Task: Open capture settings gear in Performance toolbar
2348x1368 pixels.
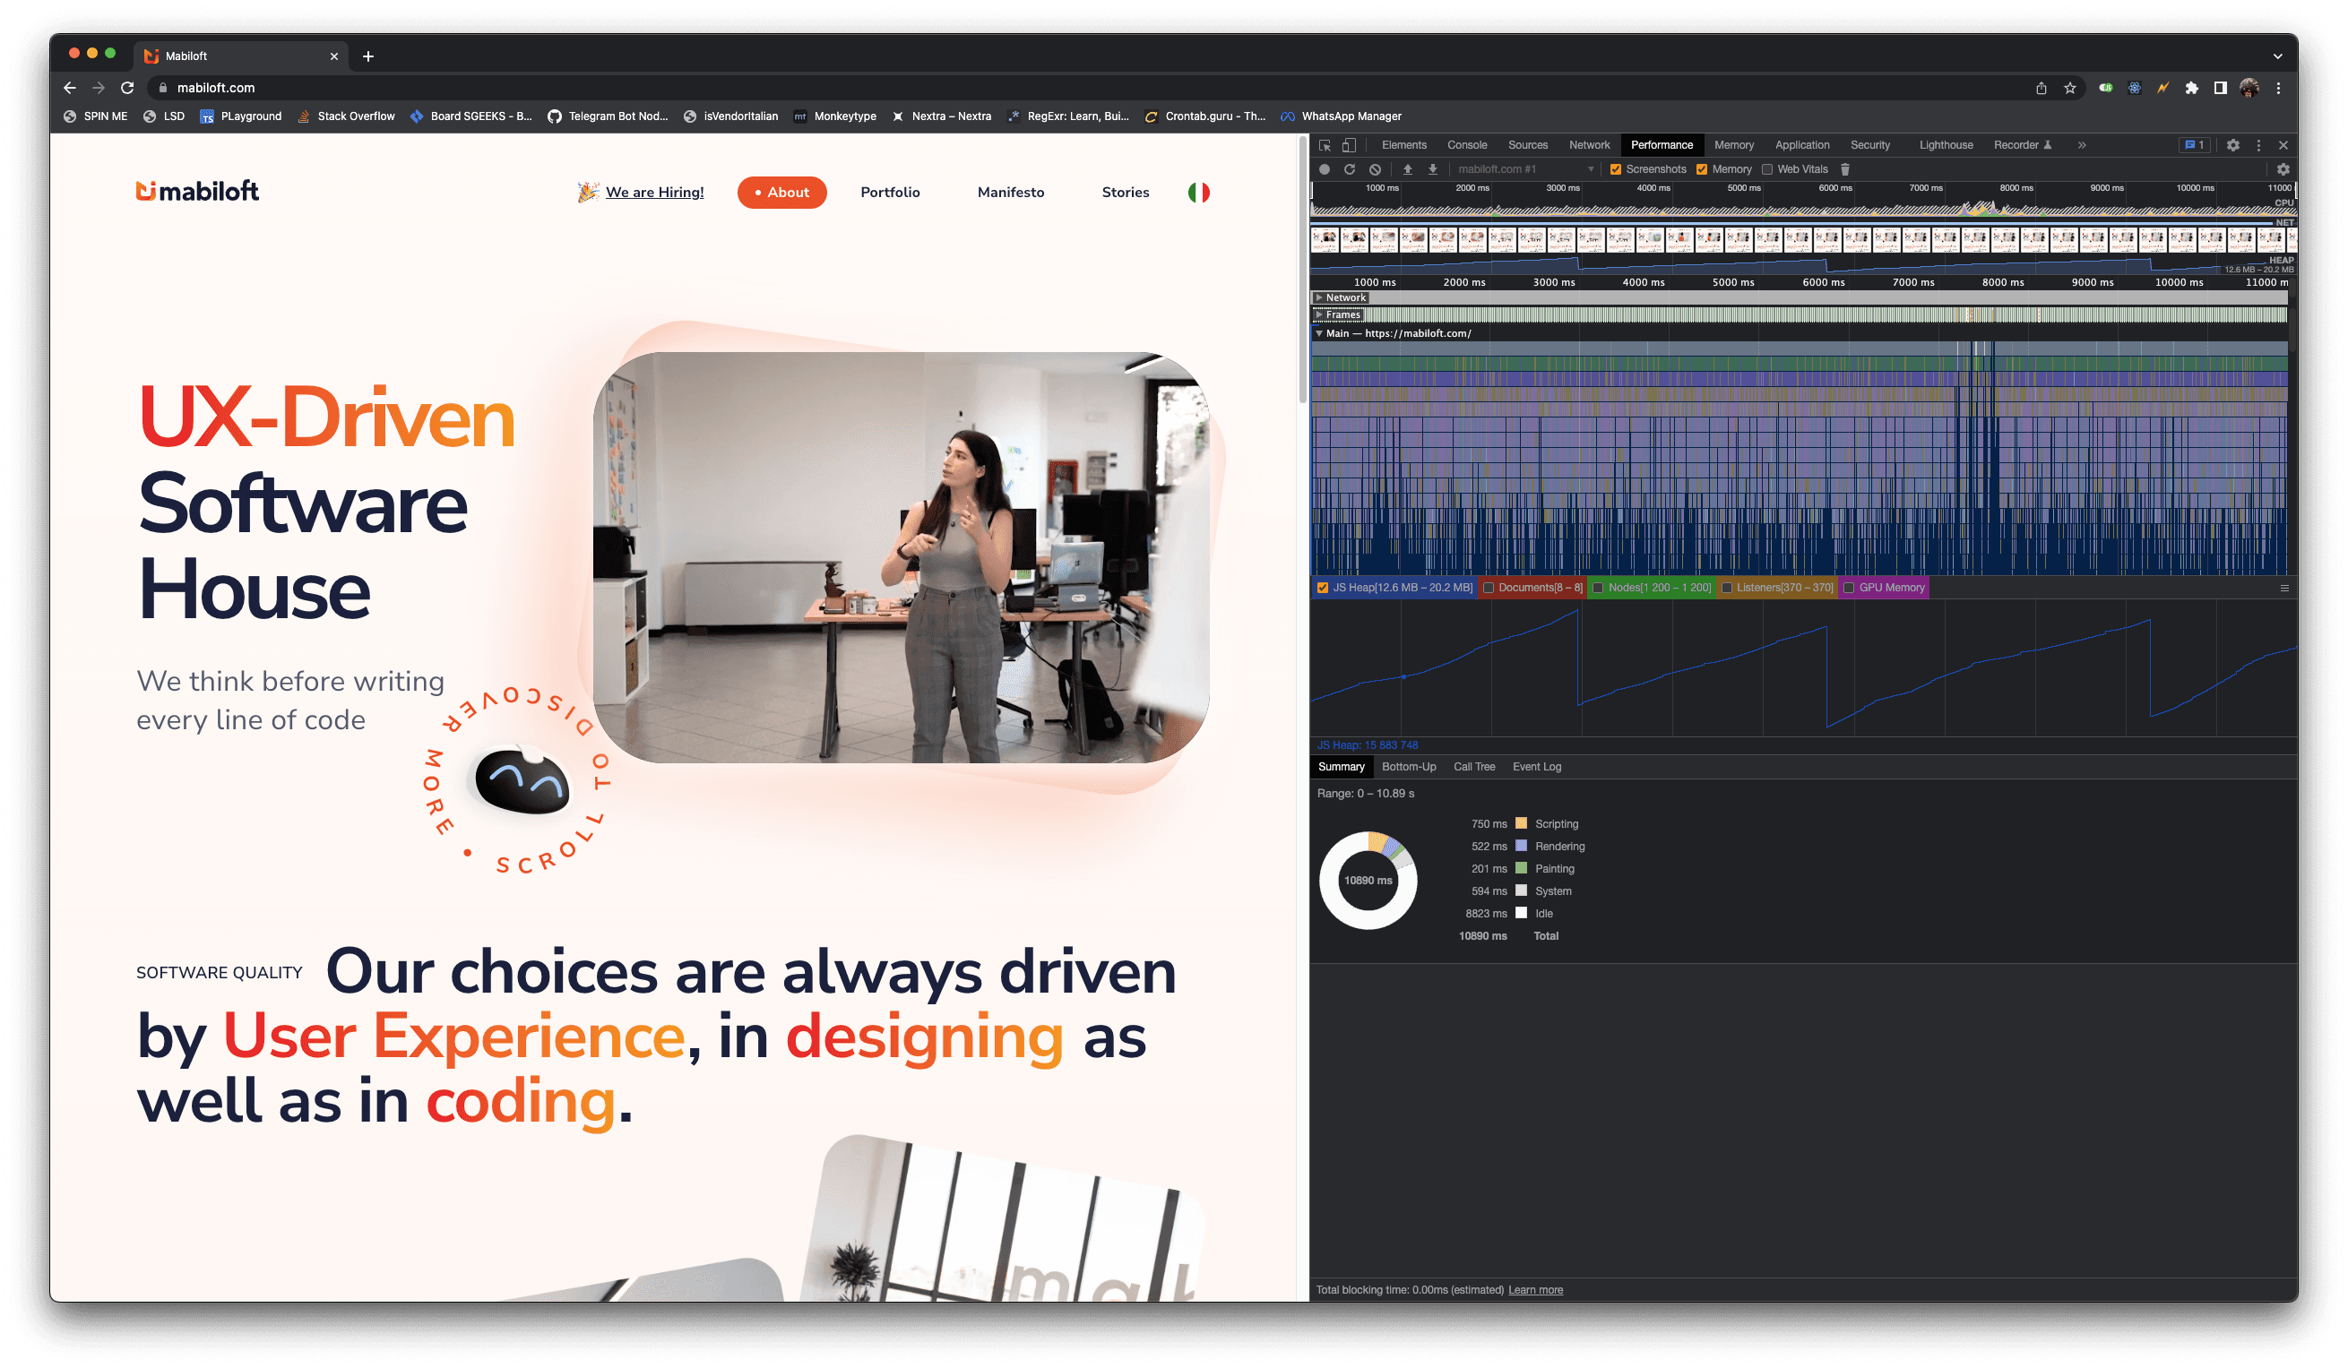Action: 2283,169
